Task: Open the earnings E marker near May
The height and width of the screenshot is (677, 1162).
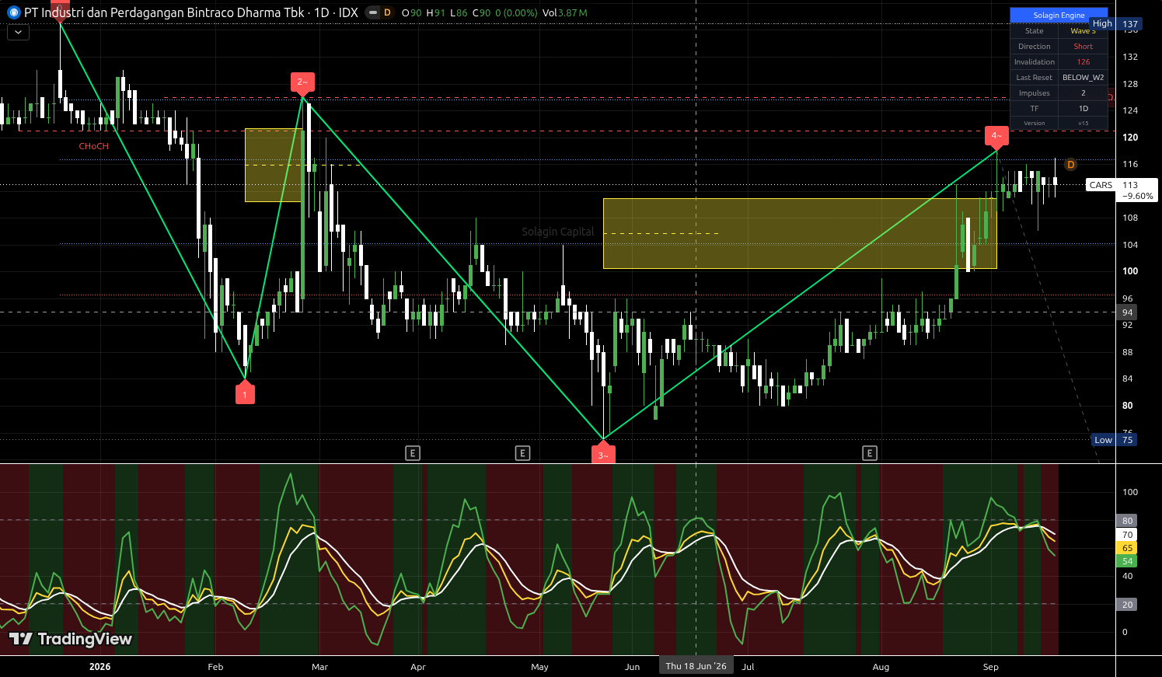Action: [x=522, y=453]
